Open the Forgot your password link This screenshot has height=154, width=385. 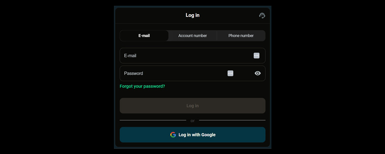[142, 86]
